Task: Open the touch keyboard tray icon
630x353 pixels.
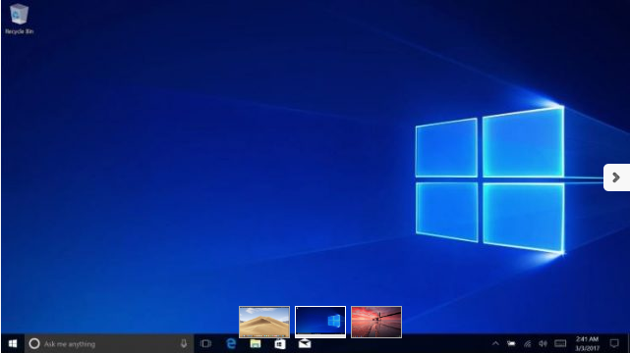Action: coord(560,343)
